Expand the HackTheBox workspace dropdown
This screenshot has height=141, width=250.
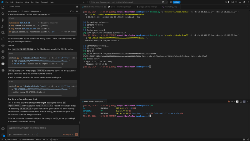pyautogui.click(x=13, y=11)
